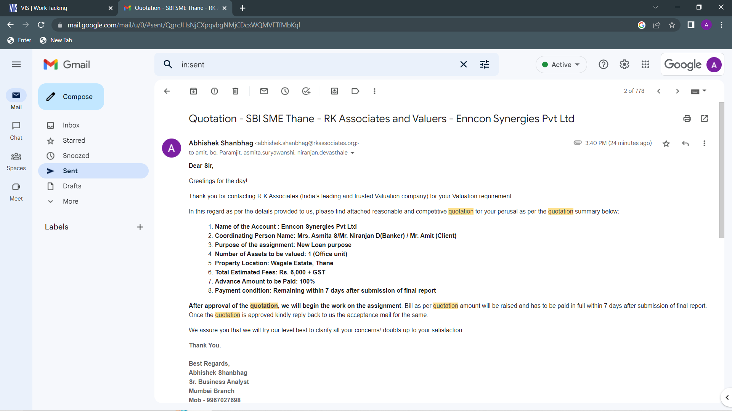Expand recipient details arrow
The width and height of the screenshot is (732, 411).
(353, 153)
